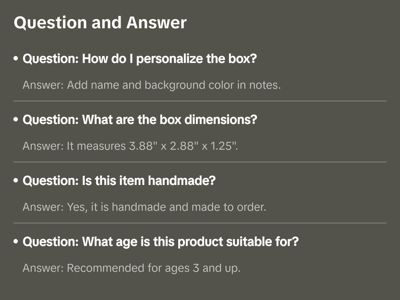Click answer 'Yes, it is handmade' text
Viewport: 400px width, 300px height.
coord(144,207)
